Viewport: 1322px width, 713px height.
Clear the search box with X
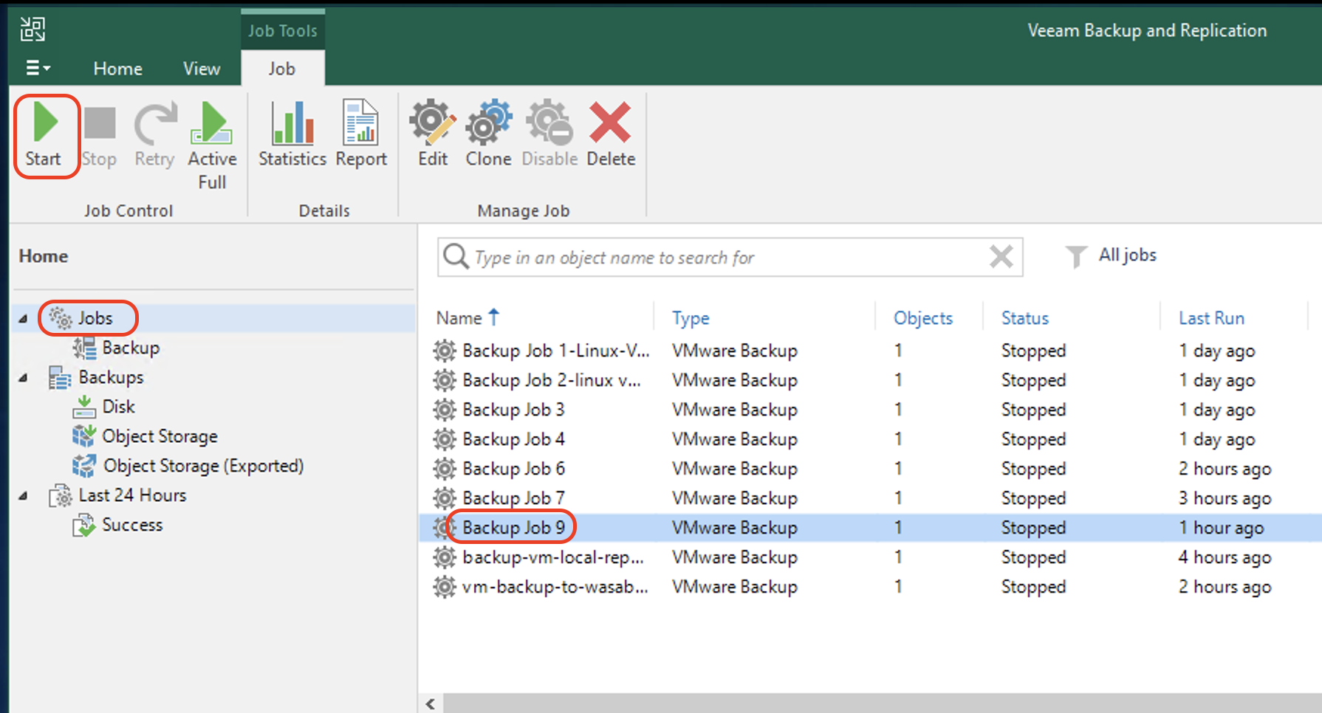click(1001, 257)
